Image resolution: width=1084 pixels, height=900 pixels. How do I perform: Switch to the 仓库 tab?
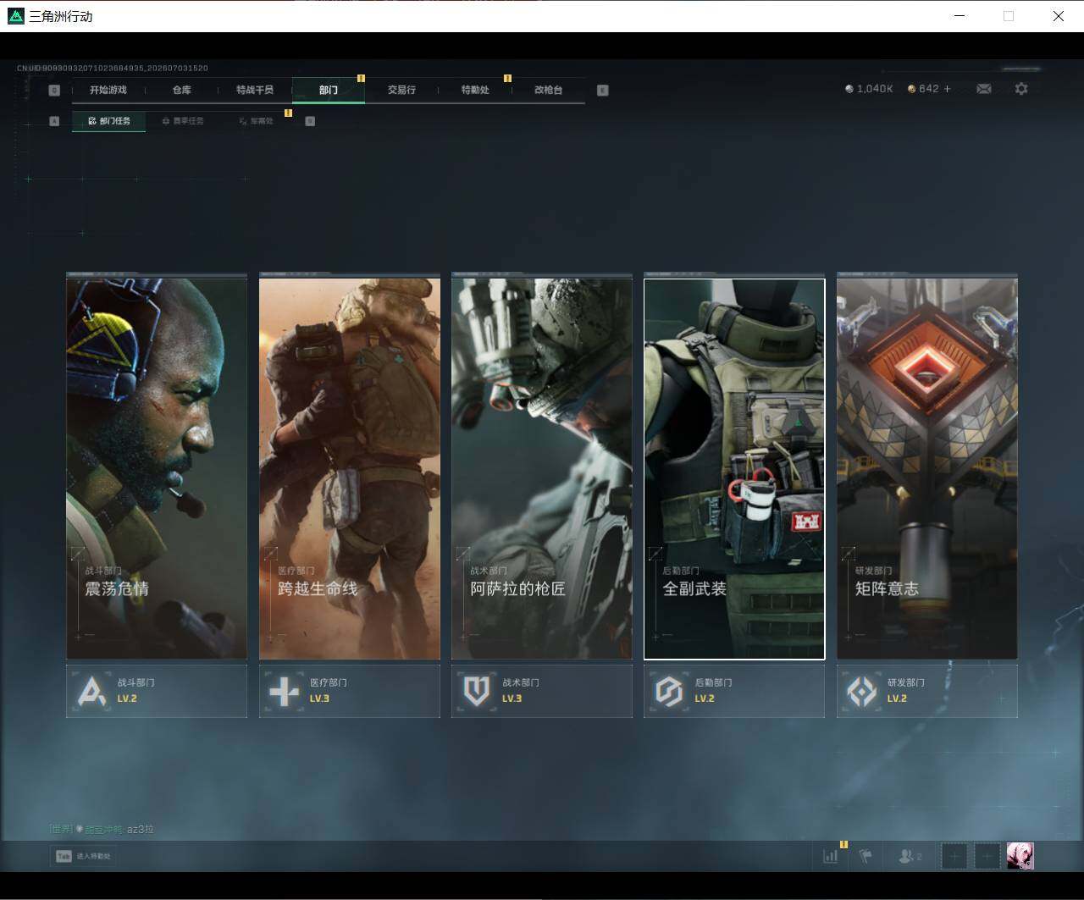point(182,90)
